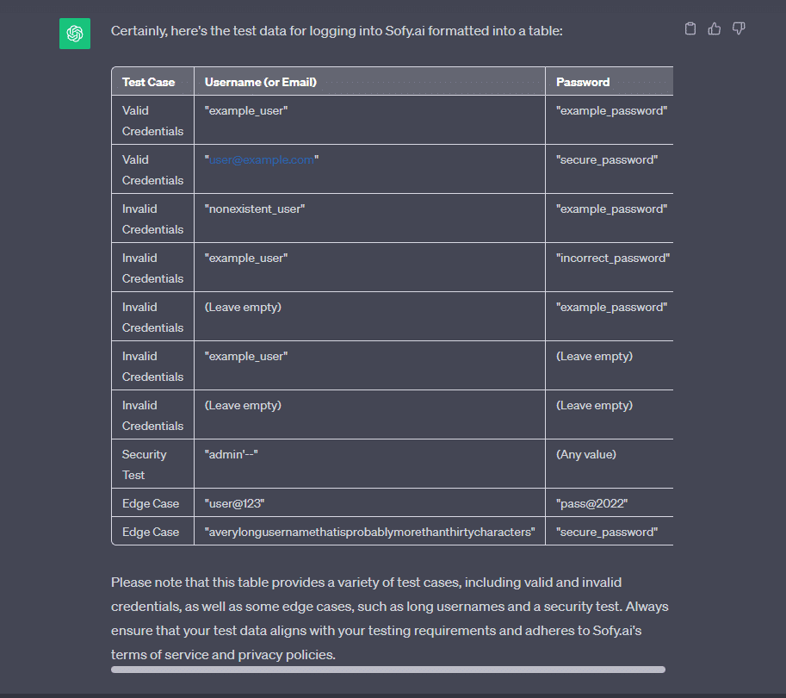
Task: Use the table's horizontal scrollbar
Action: coord(388,670)
